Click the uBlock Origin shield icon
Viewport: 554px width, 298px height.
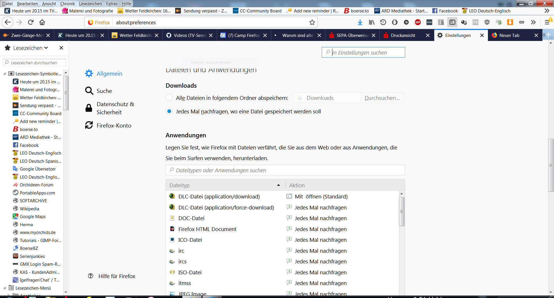tap(487, 22)
